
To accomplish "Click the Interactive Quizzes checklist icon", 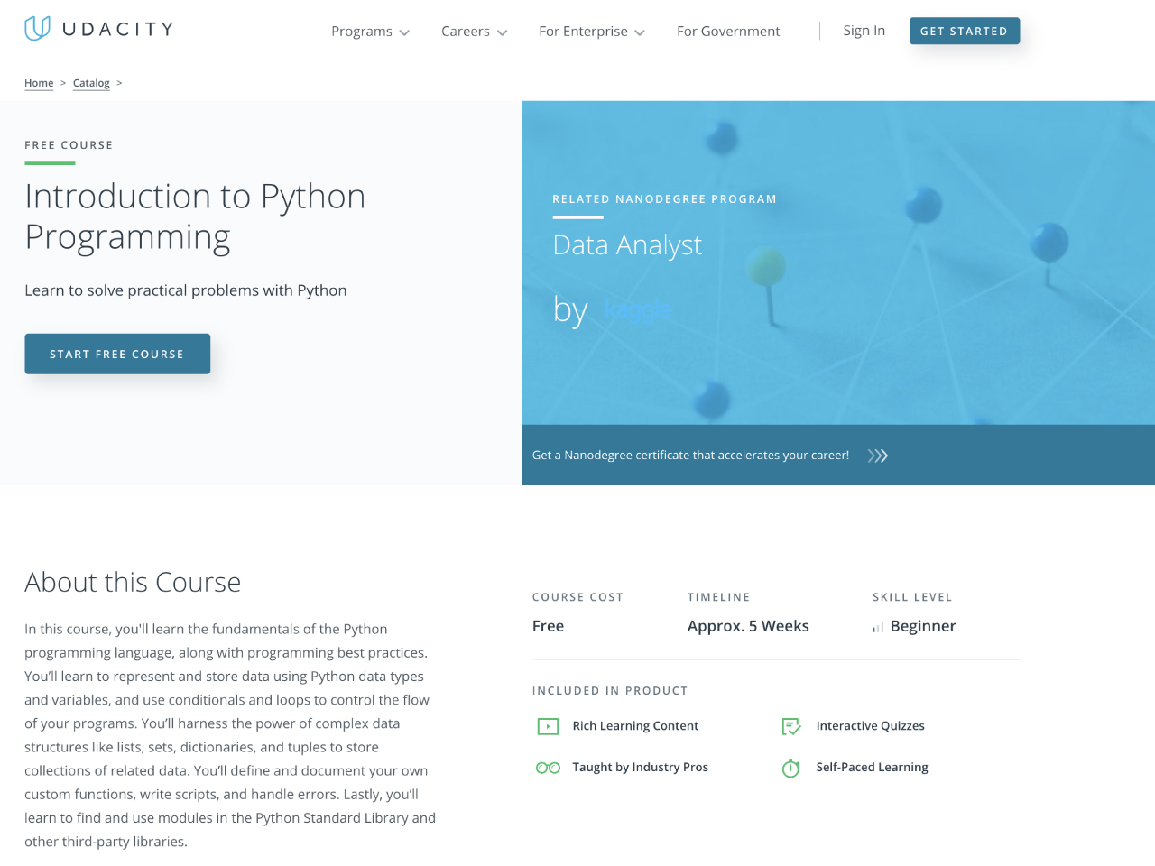I will (791, 726).
